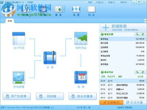Click the 新建账套 heading link
This screenshot has width=147, height=110.
tap(119, 26)
